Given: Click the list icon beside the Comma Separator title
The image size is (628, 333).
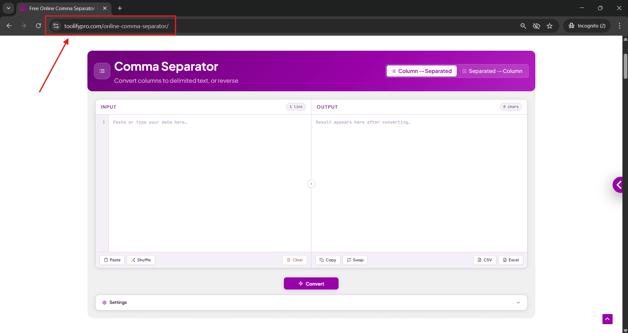Looking at the screenshot, I should [102, 71].
